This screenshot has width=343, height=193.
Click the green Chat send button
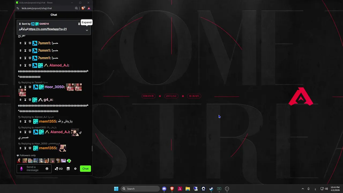point(85,169)
